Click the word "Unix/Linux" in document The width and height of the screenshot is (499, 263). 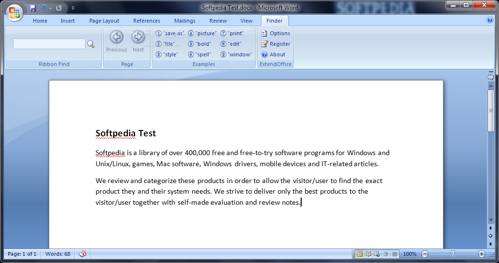pos(113,164)
